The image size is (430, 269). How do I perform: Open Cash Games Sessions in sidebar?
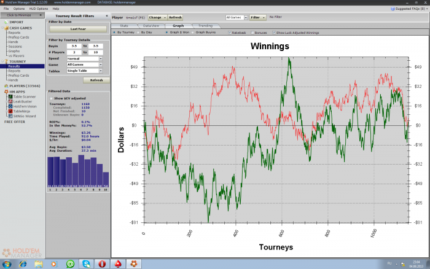[15, 46]
